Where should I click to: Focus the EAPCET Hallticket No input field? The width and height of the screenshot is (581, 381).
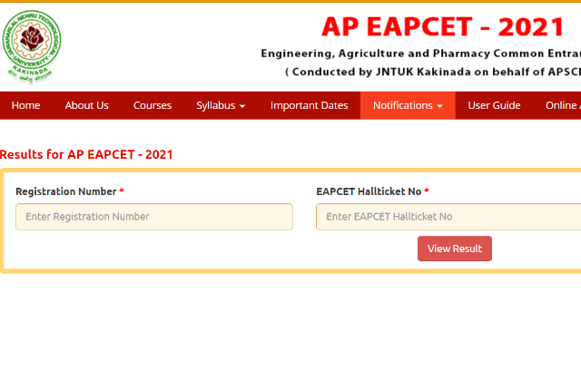click(448, 217)
